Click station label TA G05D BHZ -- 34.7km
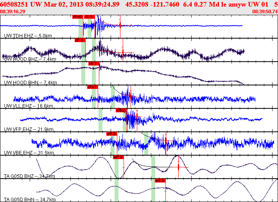 (x=29, y=176)
